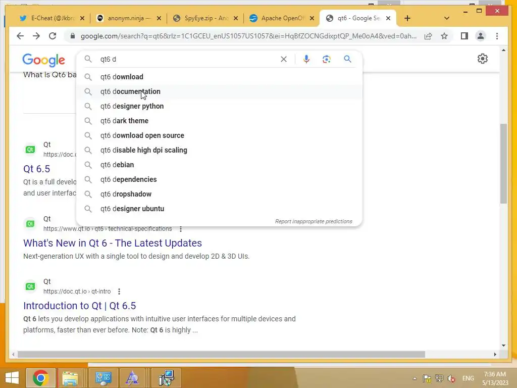Close the anonym.ninja tab
517x388 pixels.
tap(159, 18)
